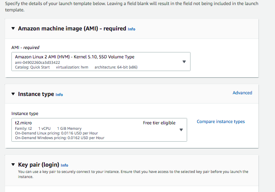Viewport: 275px width, 192px height.
Task: Open Info link beside AMI heading
Action: point(131,29)
